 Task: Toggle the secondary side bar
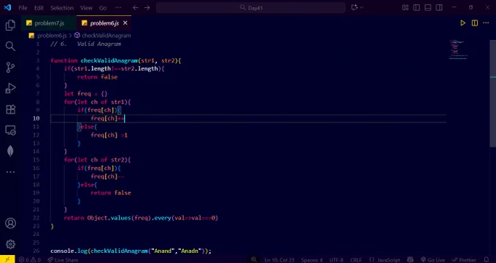pos(439,7)
